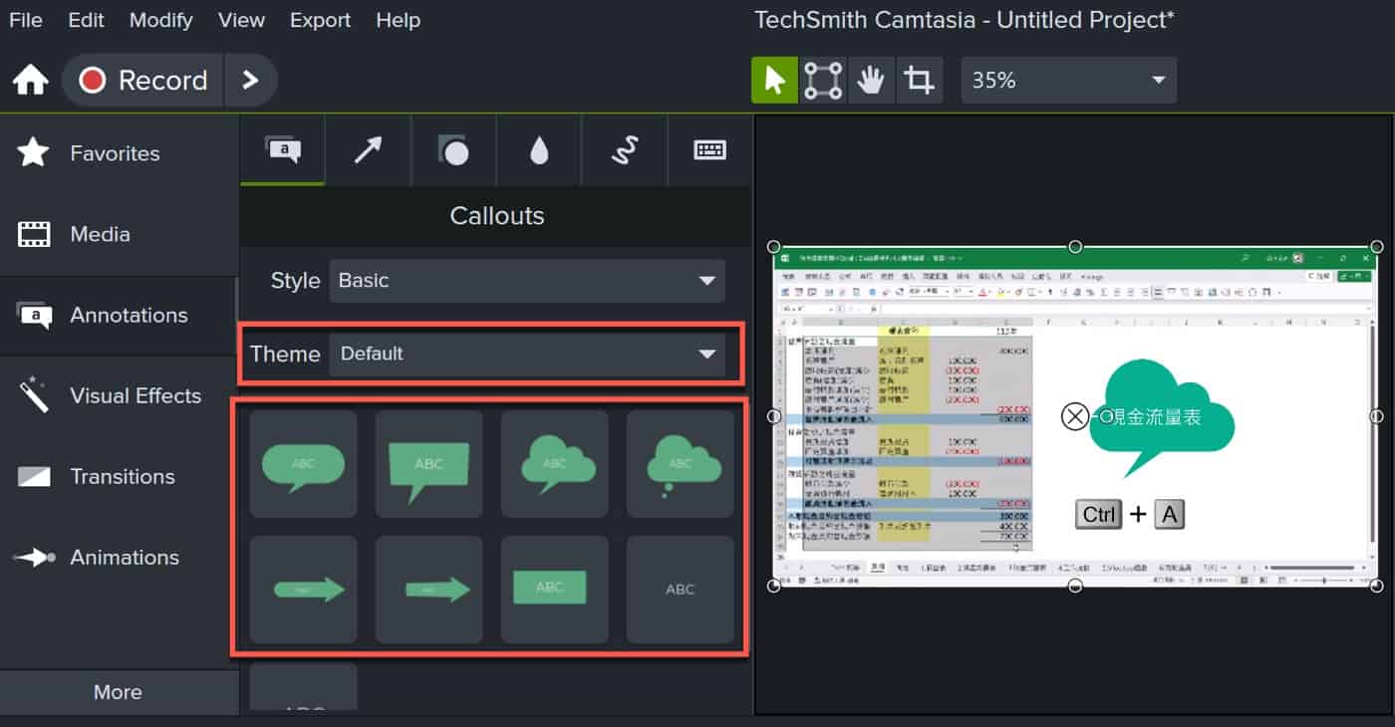Open Visual Effects in the sidebar
Image resolution: width=1395 pixels, height=727 pixels.
click(x=119, y=395)
